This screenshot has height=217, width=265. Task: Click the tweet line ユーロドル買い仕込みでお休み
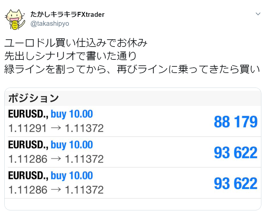coord(76,43)
